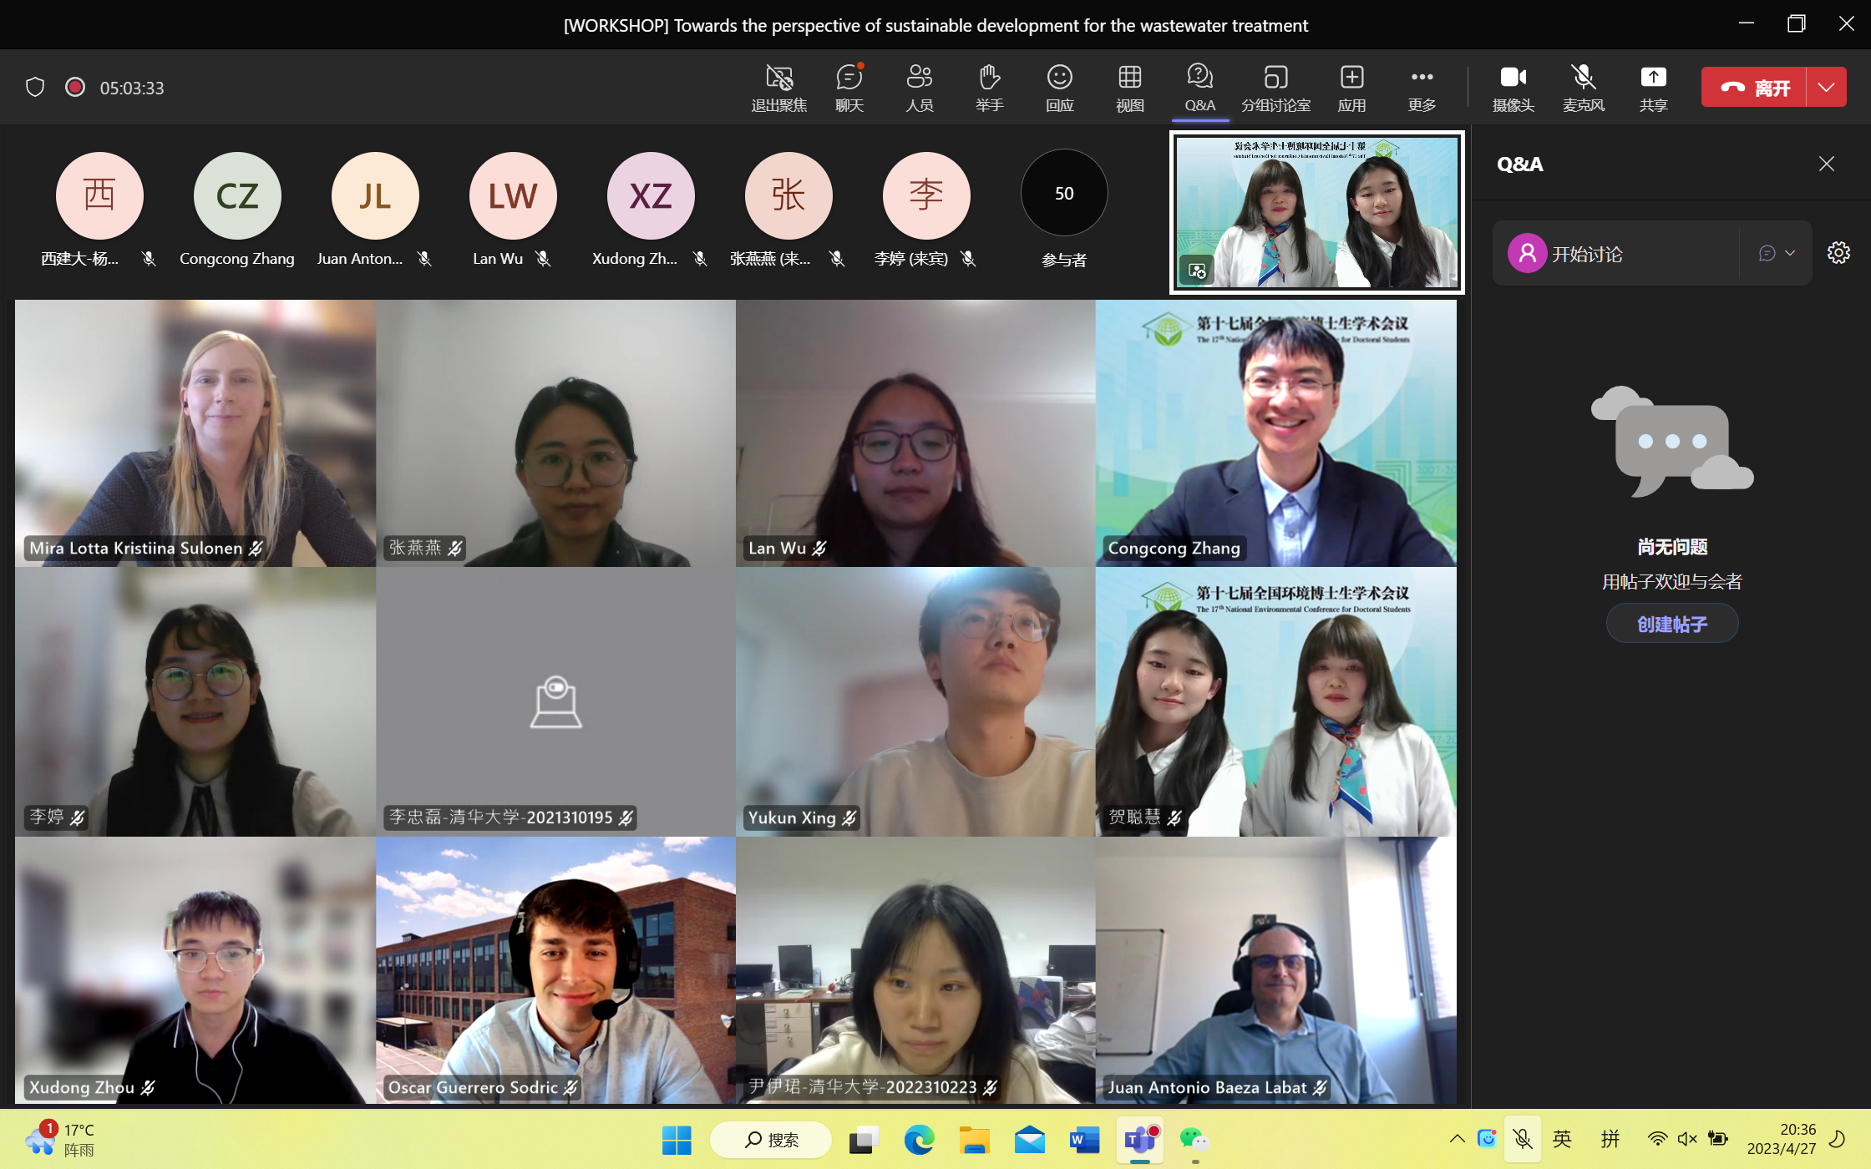Exit focus mode with 退出聚焦
The height and width of the screenshot is (1169, 1871).
(779, 87)
